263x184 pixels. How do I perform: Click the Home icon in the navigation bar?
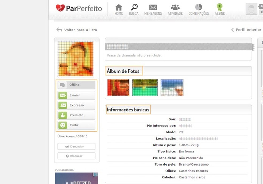(118, 9)
